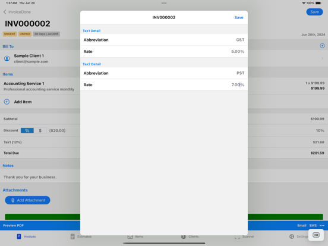Select the UNSENT status badge

click(x=10, y=34)
